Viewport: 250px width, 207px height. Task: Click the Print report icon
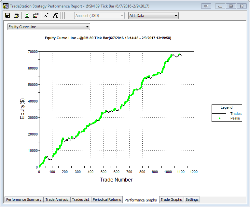tap(16, 15)
